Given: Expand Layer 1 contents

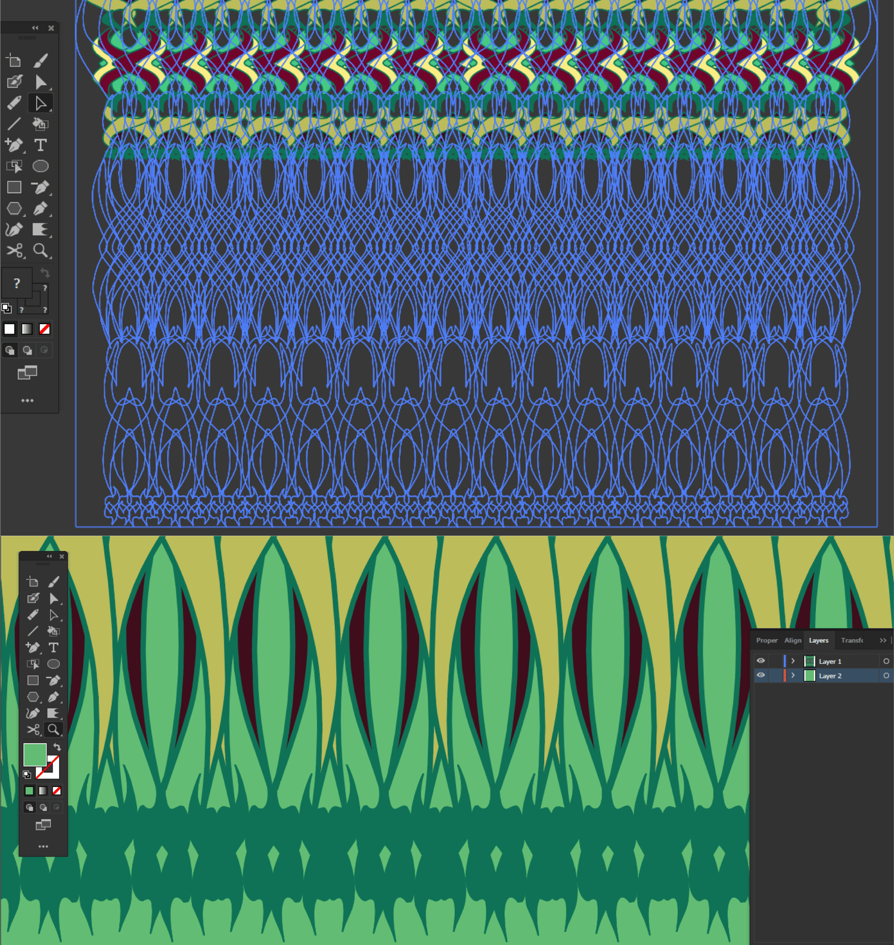Looking at the screenshot, I should coord(793,661).
